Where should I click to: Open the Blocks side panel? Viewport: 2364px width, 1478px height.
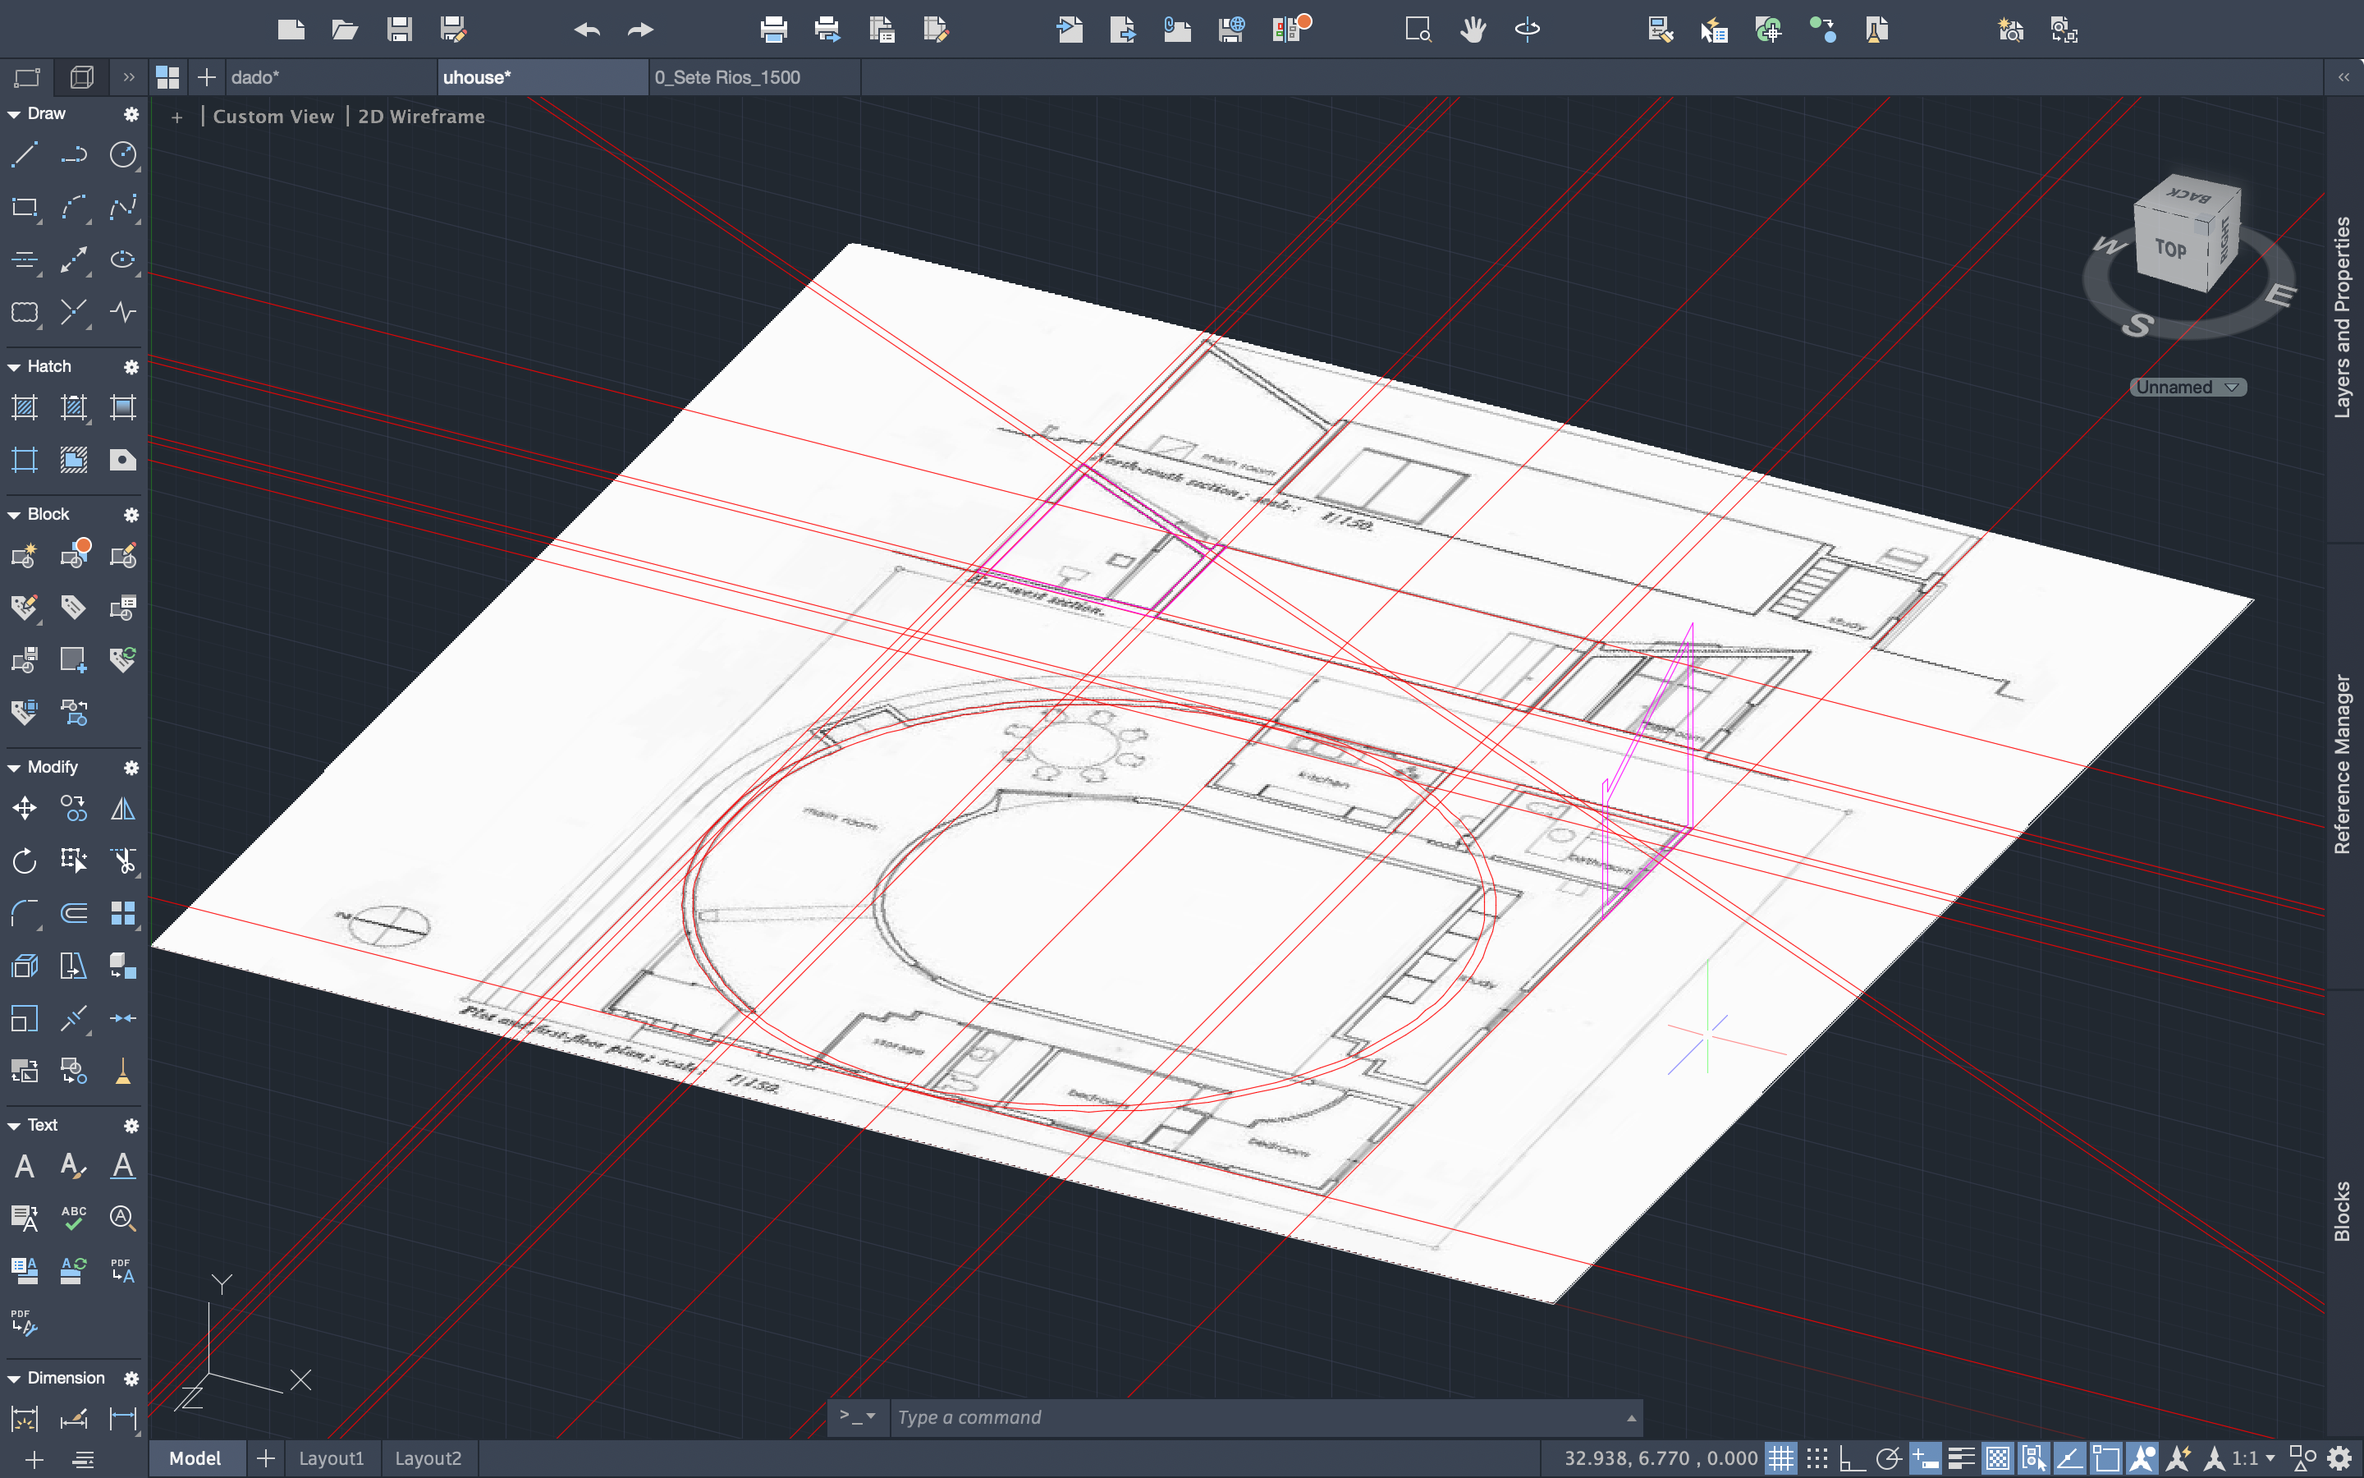(2343, 1212)
